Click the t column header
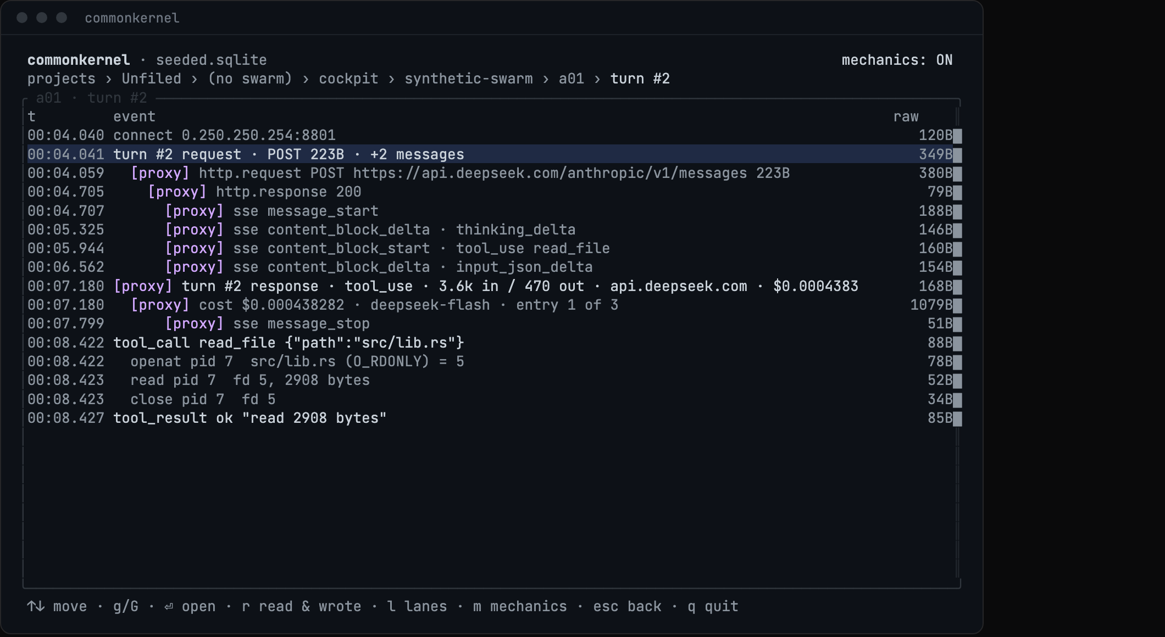This screenshot has height=637, width=1165. tap(31, 116)
